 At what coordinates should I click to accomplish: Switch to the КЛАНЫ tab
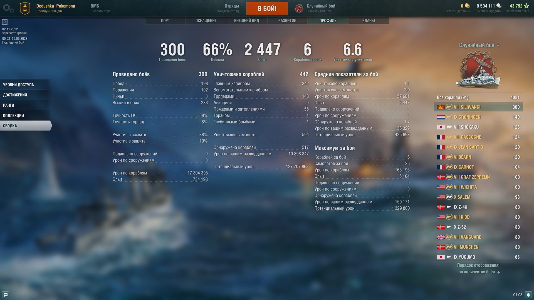coord(369,21)
